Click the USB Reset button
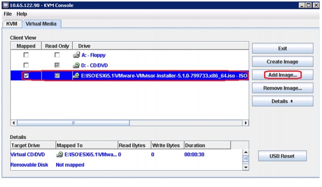 282,156
